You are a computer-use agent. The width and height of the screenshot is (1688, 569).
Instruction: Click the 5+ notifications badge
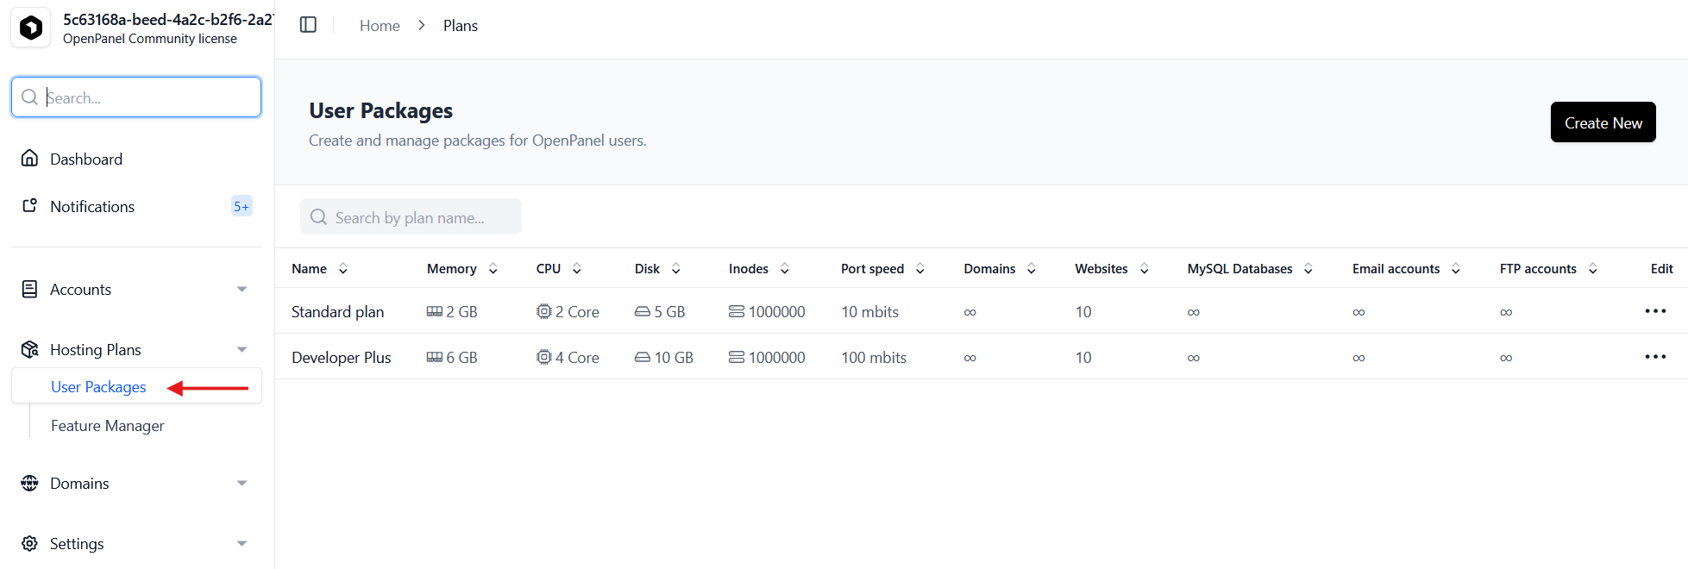(242, 206)
